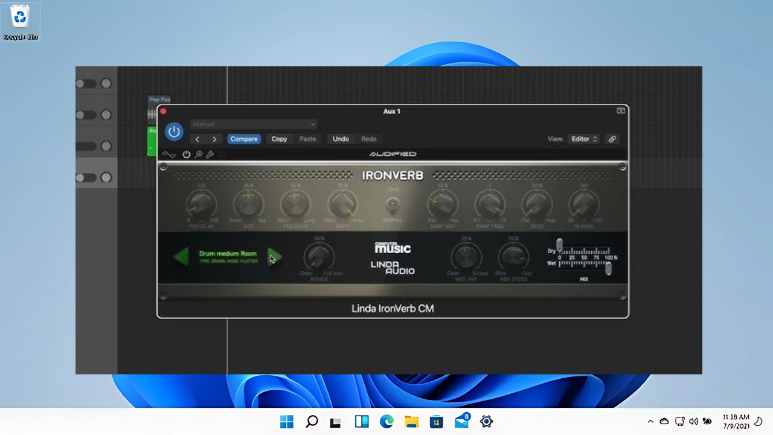Adjust the Reso knob
This screenshot has width=773, height=435.
(537, 204)
